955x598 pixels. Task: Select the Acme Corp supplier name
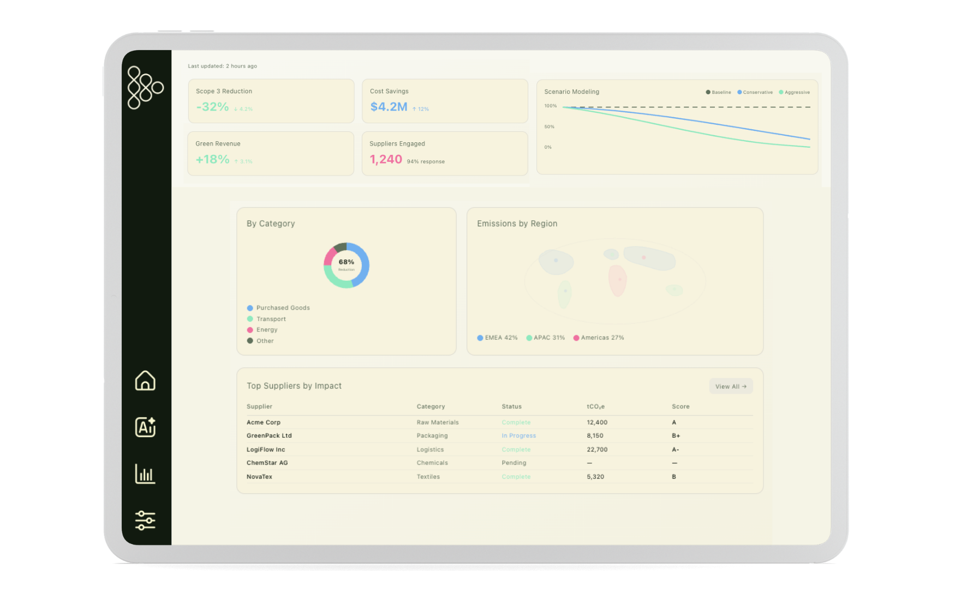click(264, 422)
